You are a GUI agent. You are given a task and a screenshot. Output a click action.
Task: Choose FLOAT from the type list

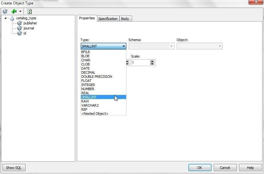click(x=103, y=81)
